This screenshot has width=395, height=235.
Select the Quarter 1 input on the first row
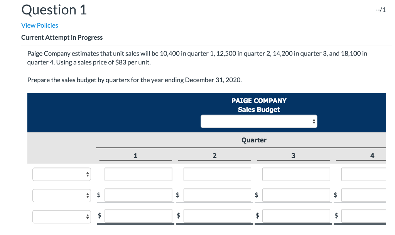[x=138, y=174]
